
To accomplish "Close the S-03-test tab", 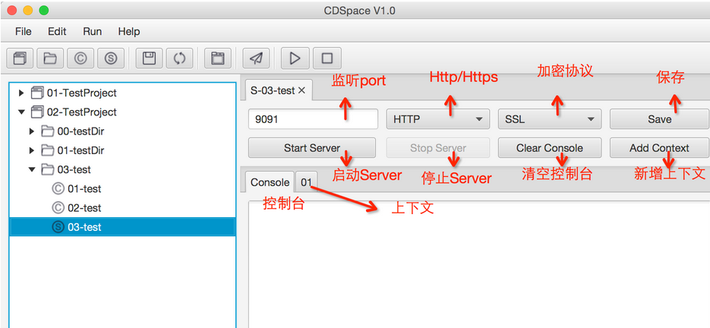I will click(x=301, y=90).
